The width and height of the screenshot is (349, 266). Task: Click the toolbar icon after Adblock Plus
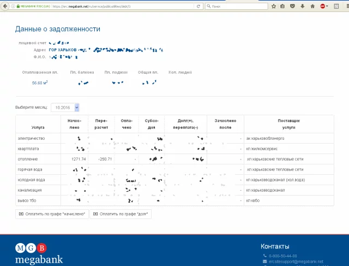pos(336,6)
